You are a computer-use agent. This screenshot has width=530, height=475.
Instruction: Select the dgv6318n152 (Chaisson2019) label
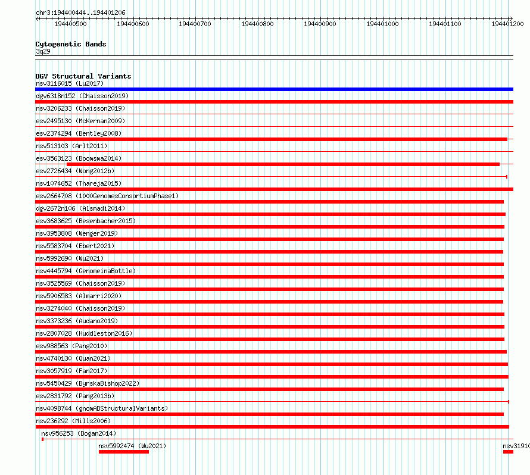tap(82, 96)
